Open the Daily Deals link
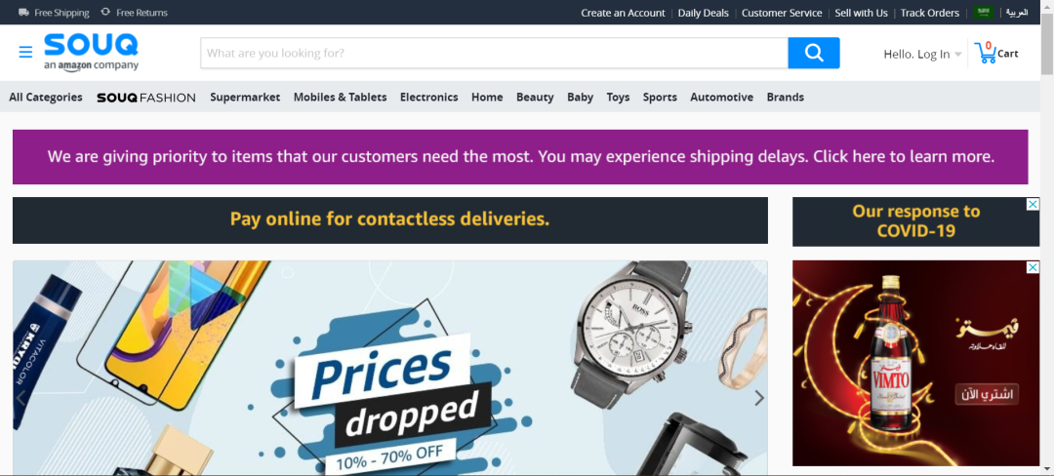The height and width of the screenshot is (476, 1054). point(703,13)
